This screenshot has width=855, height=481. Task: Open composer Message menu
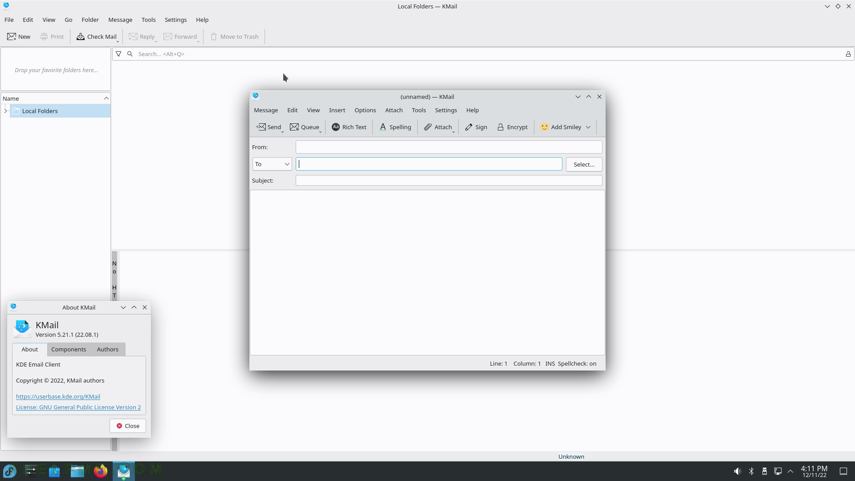(x=266, y=110)
